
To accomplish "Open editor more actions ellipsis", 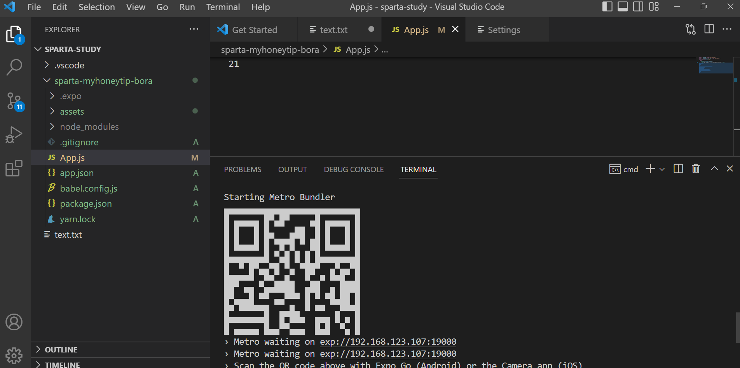I will point(727,29).
